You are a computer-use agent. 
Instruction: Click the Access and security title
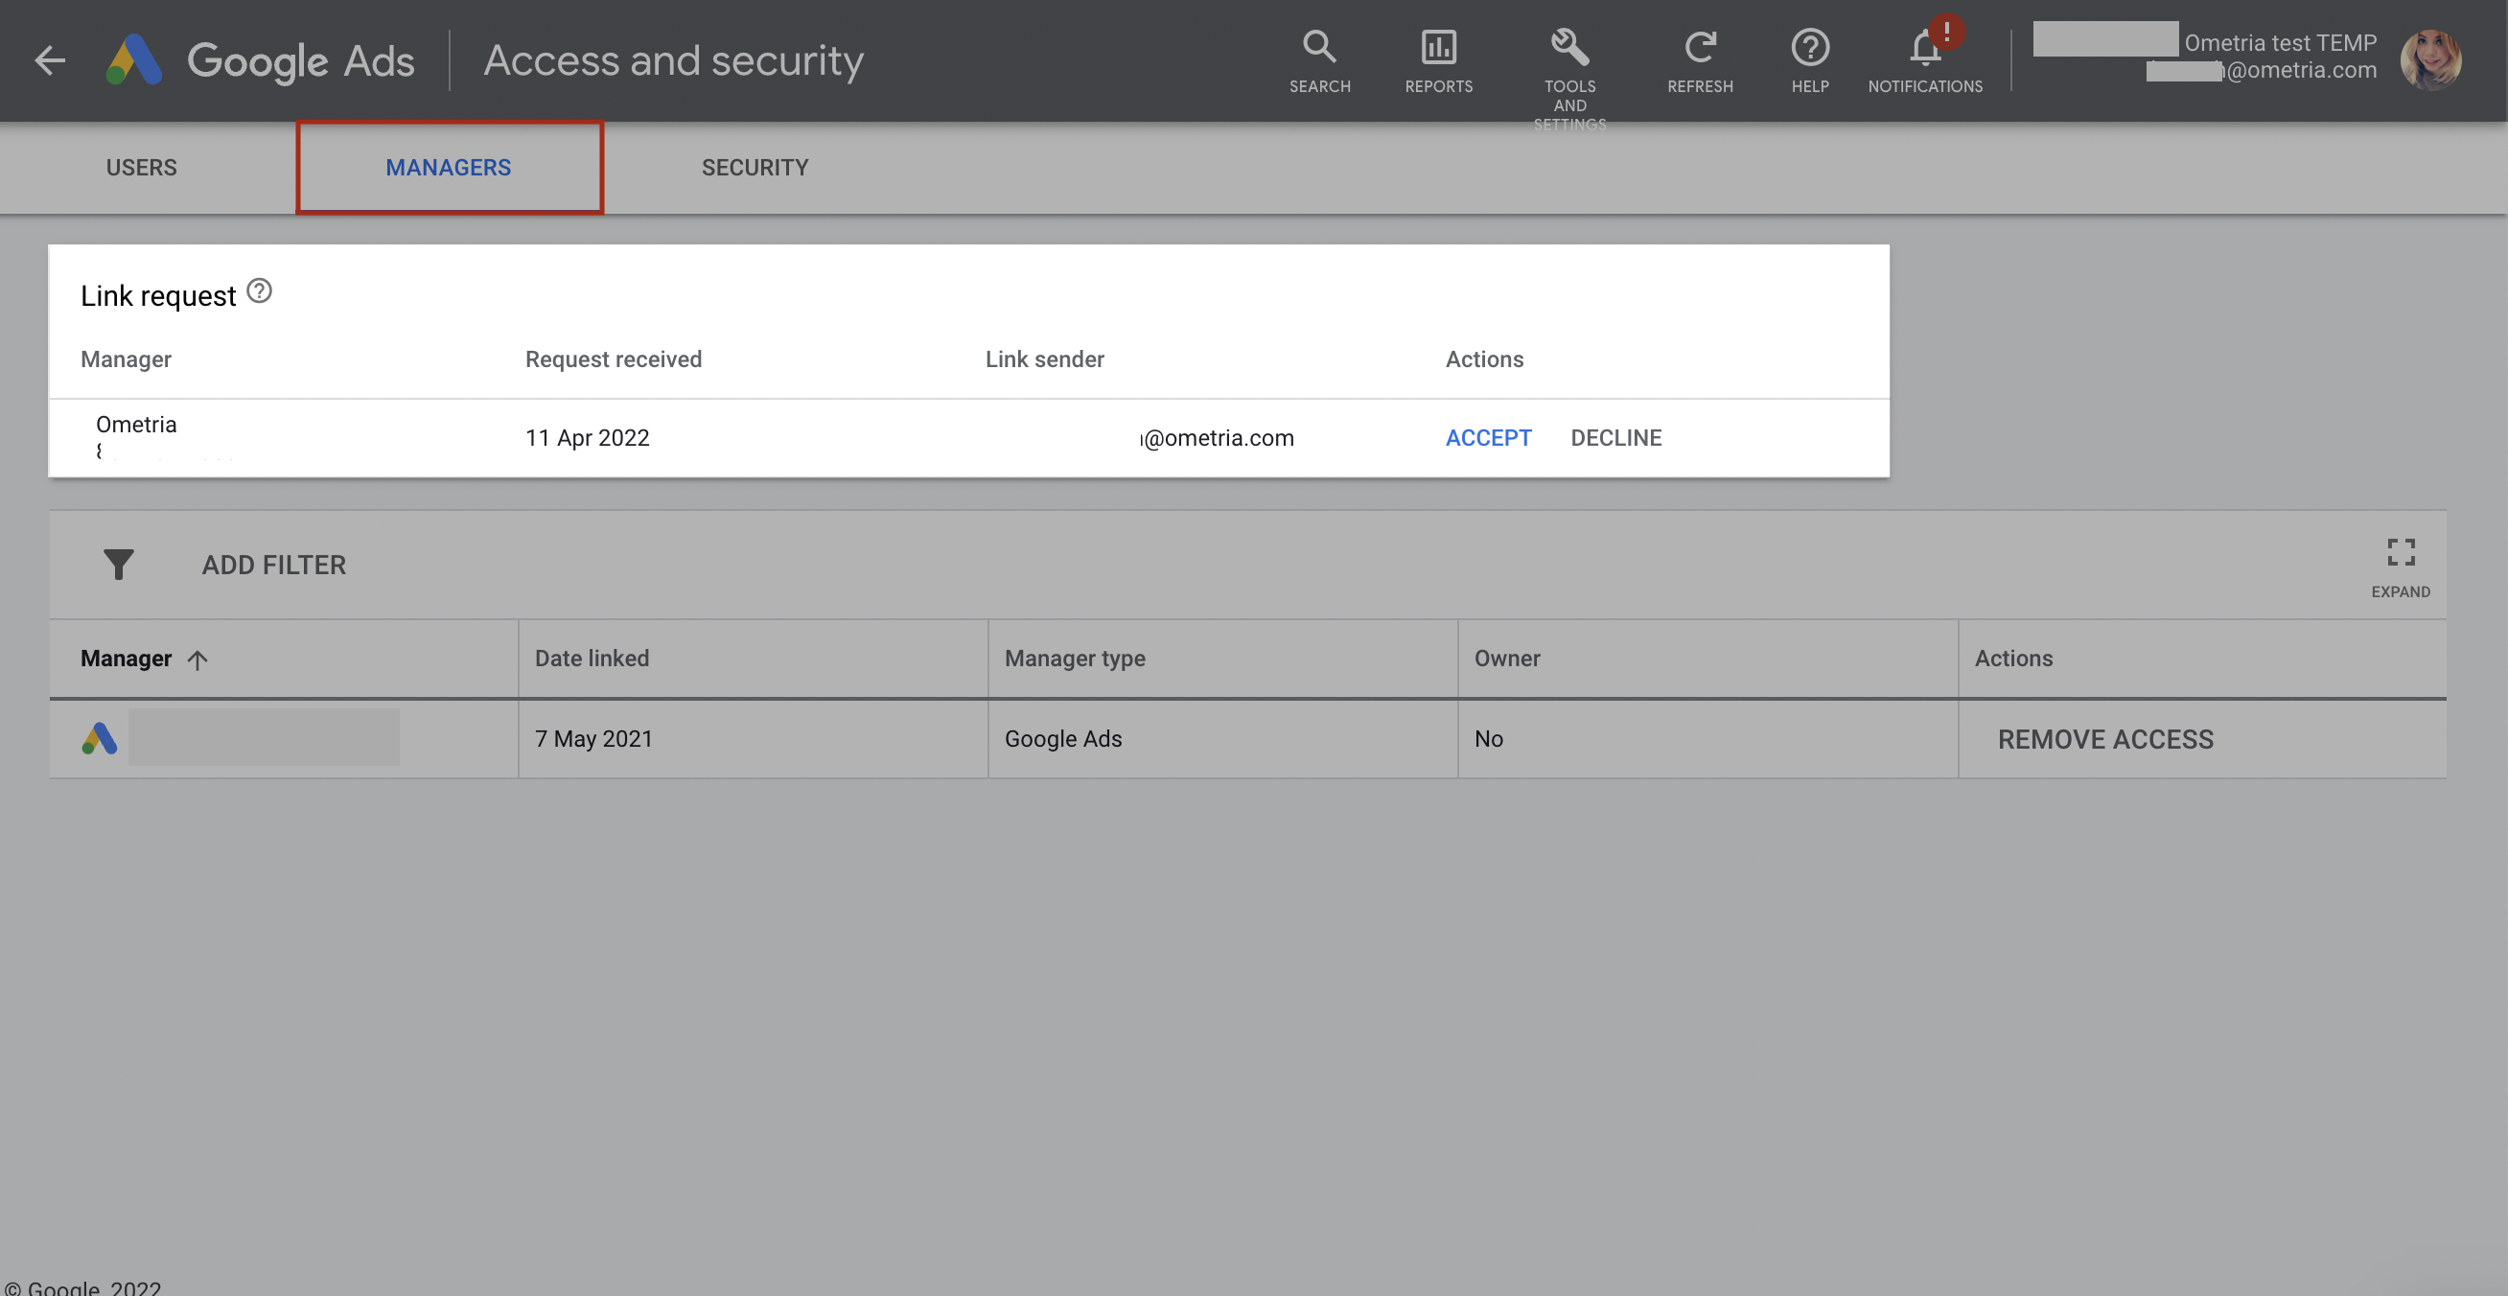click(x=674, y=60)
